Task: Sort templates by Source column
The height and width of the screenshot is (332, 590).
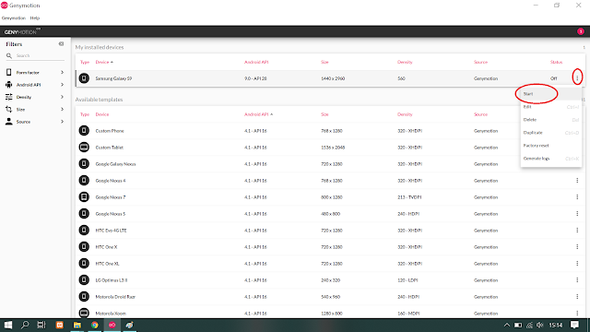Action: click(x=480, y=114)
